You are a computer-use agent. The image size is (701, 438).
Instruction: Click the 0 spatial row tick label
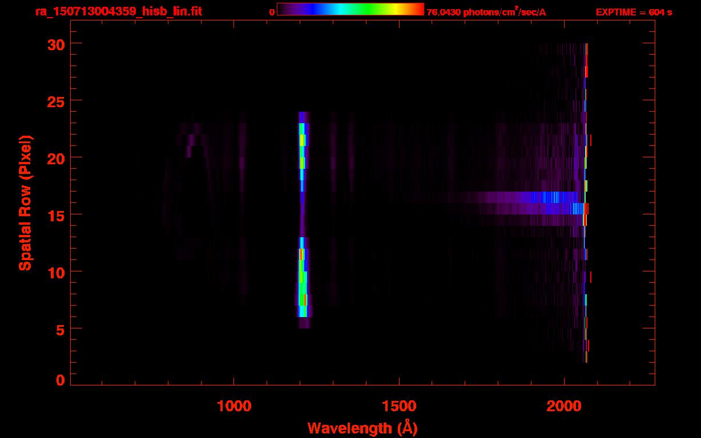(60, 380)
